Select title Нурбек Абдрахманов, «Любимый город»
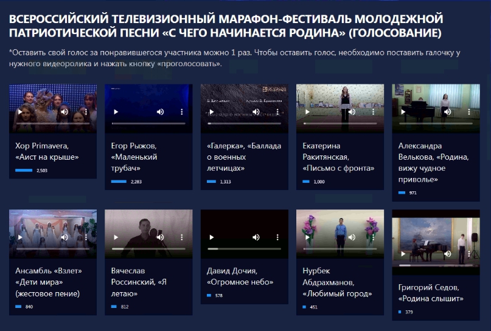Viewport: 491px width, 331px height. [337, 282]
